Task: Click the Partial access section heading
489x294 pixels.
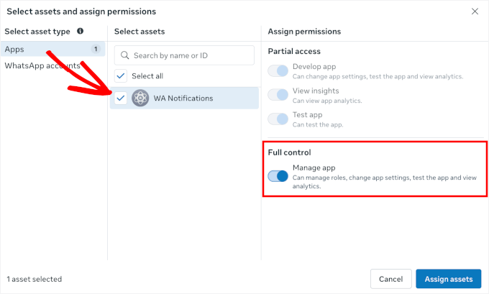Action: (294, 51)
